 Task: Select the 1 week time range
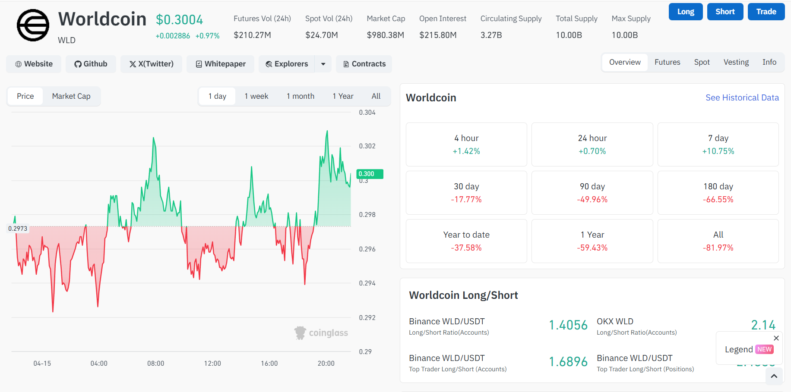(256, 96)
